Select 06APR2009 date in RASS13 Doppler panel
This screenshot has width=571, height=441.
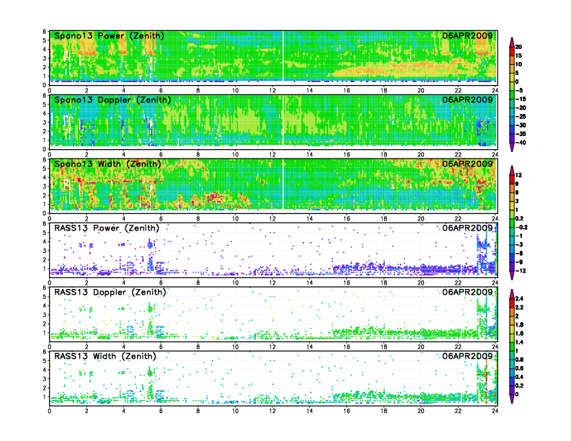[467, 292]
